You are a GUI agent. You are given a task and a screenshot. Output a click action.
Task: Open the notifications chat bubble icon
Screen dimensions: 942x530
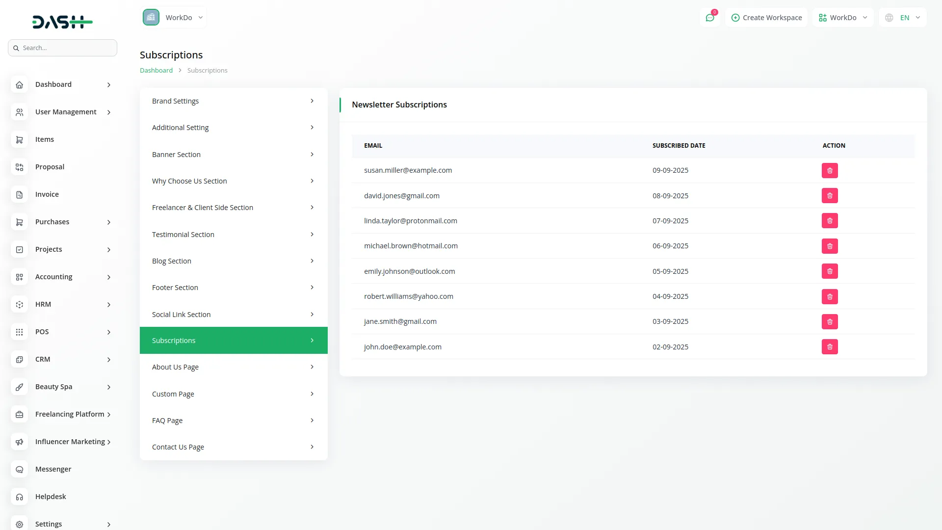click(710, 17)
